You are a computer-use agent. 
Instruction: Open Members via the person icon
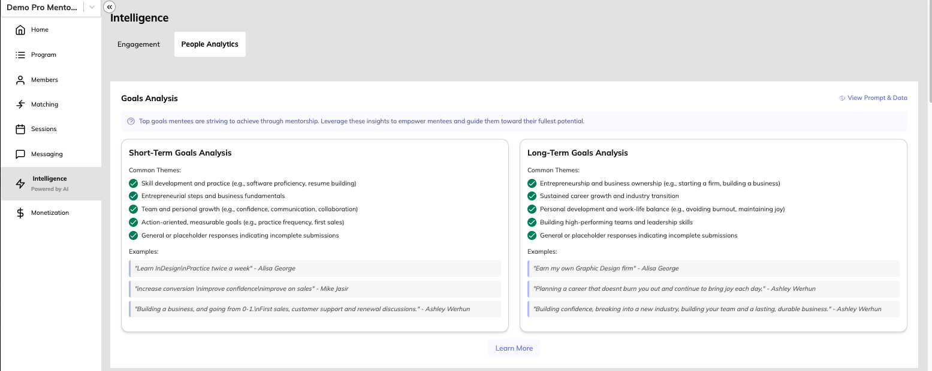(x=20, y=80)
